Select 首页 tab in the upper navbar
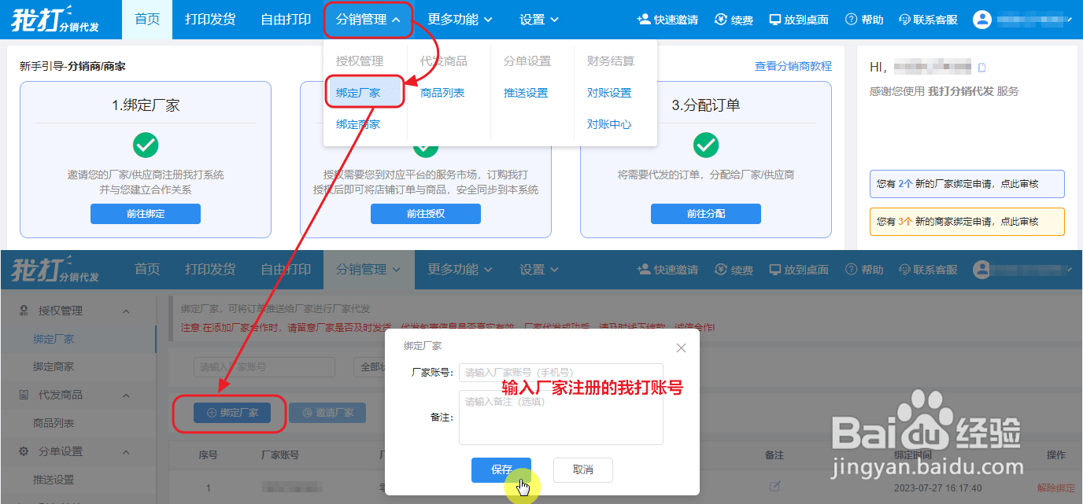The image size is (1083, 504). (147, 20)
